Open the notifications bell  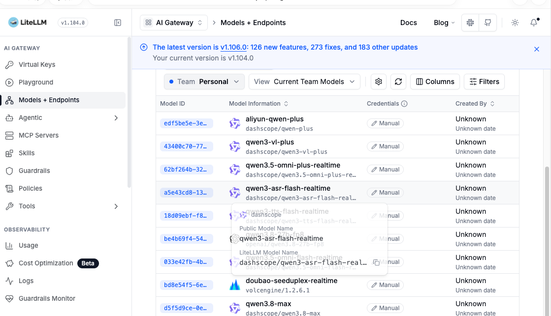534,23
